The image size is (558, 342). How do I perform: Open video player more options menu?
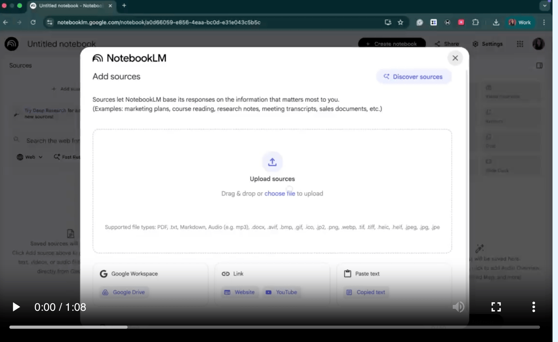tap(534, 307)
